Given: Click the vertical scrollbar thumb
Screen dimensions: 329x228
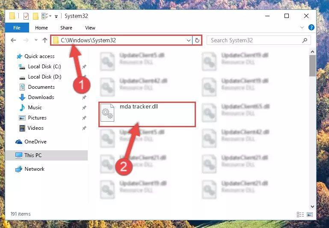Looking at the screenshot, I should [x=312, y=66].
